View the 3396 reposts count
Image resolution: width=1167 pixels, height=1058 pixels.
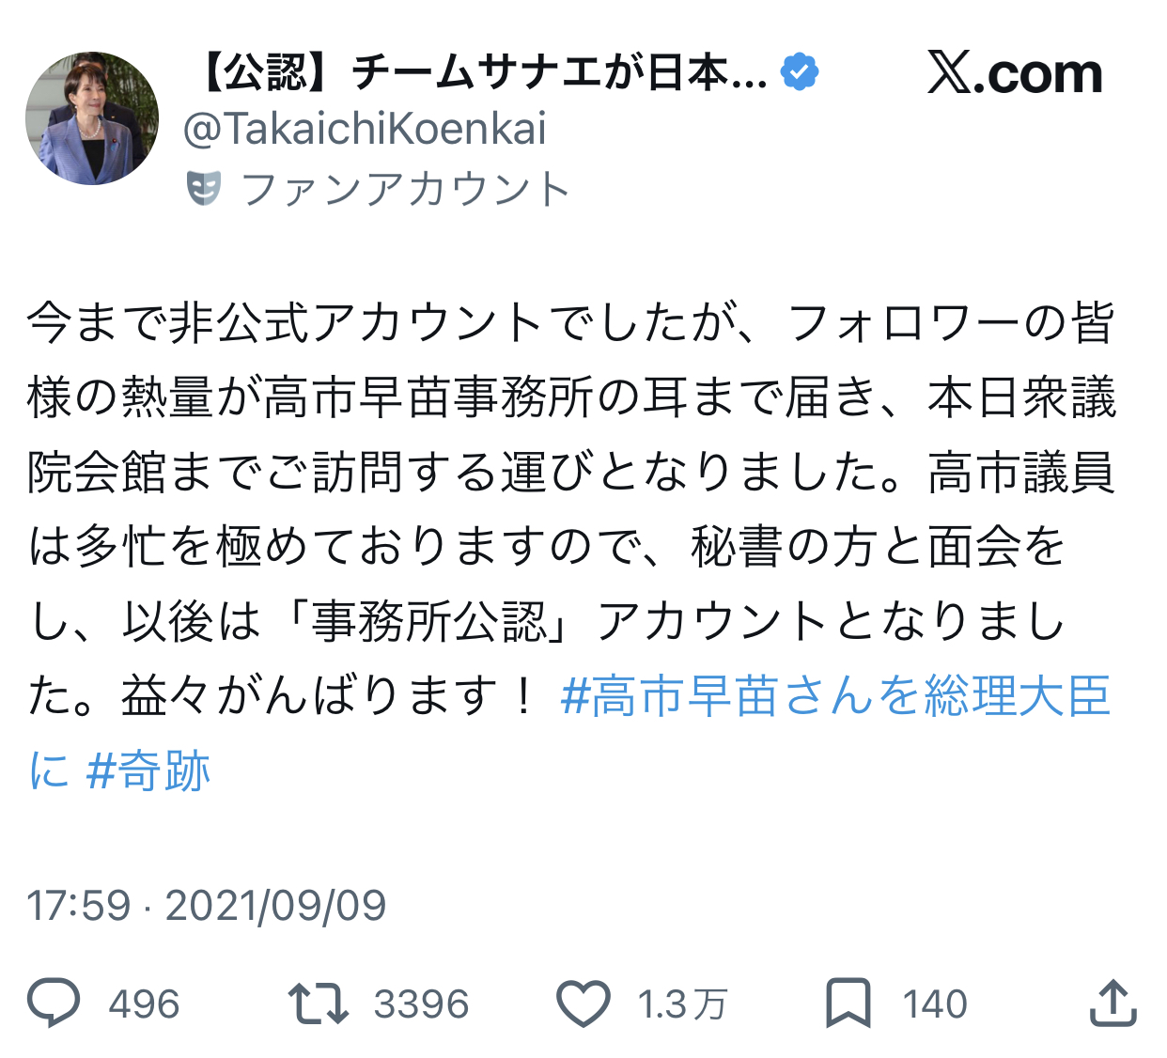click(x=421, y=1004)
